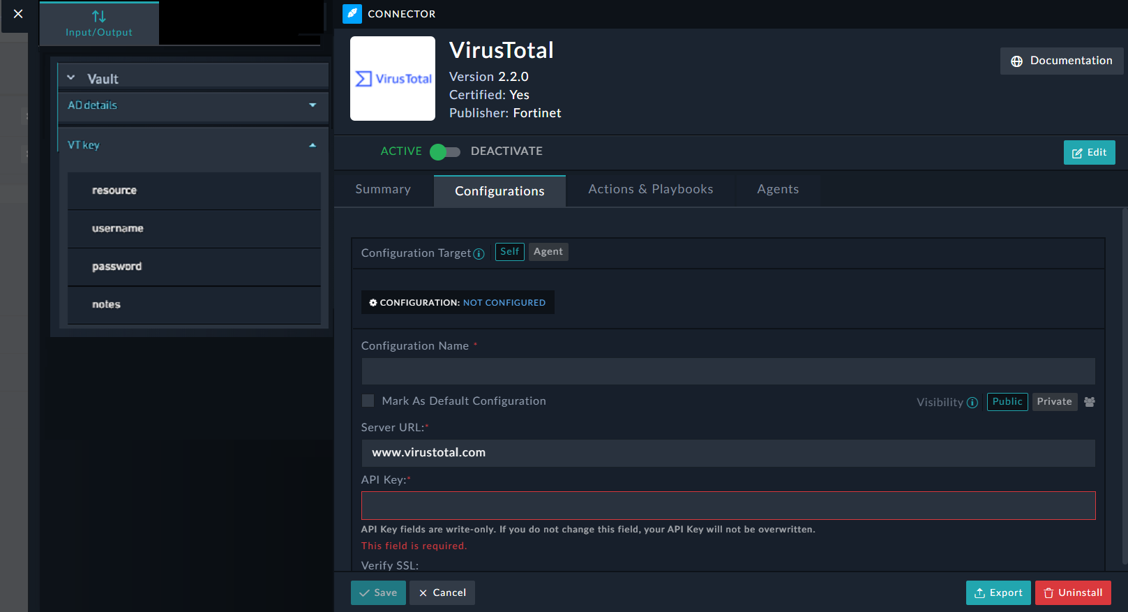Screen dimensions: 1128x612
Task: Open the Agents tab
Action: [x=778, y=189]
